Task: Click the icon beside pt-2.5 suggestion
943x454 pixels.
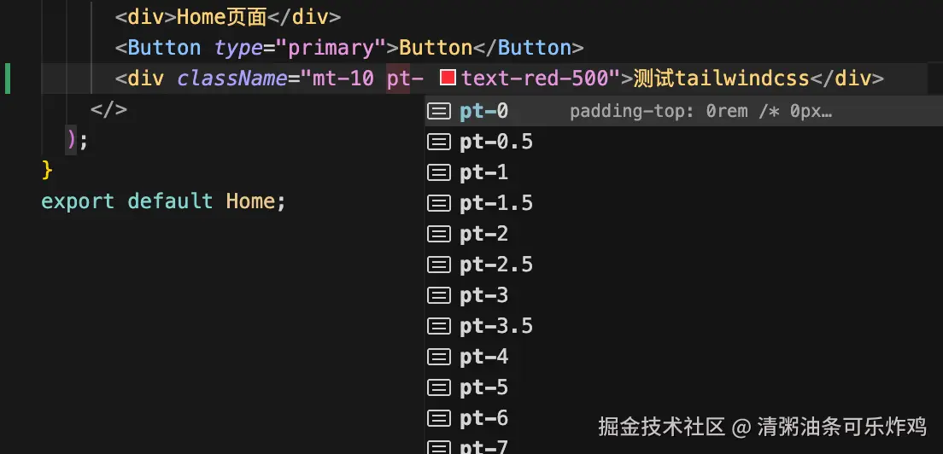Action: pos(439,265)
